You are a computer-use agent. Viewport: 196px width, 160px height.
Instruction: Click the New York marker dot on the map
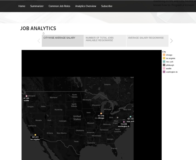pyautogui.click(x=130, y=117)
